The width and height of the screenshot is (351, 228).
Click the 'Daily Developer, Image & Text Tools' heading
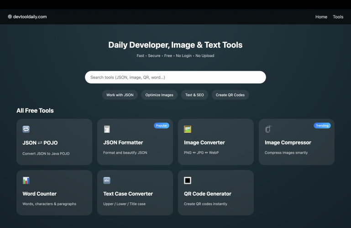click(175, 45)
